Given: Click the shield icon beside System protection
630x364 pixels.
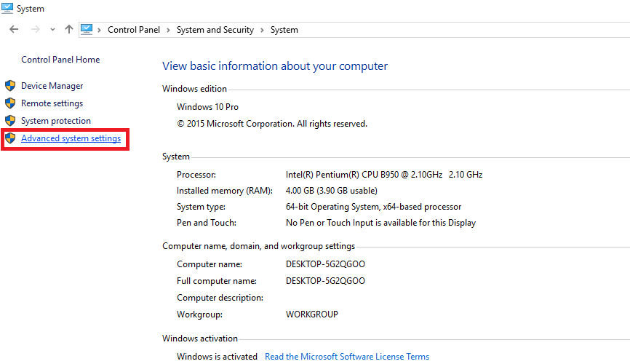Looking at the screenshot, I should pyautogui.click(x=10, y=121).
